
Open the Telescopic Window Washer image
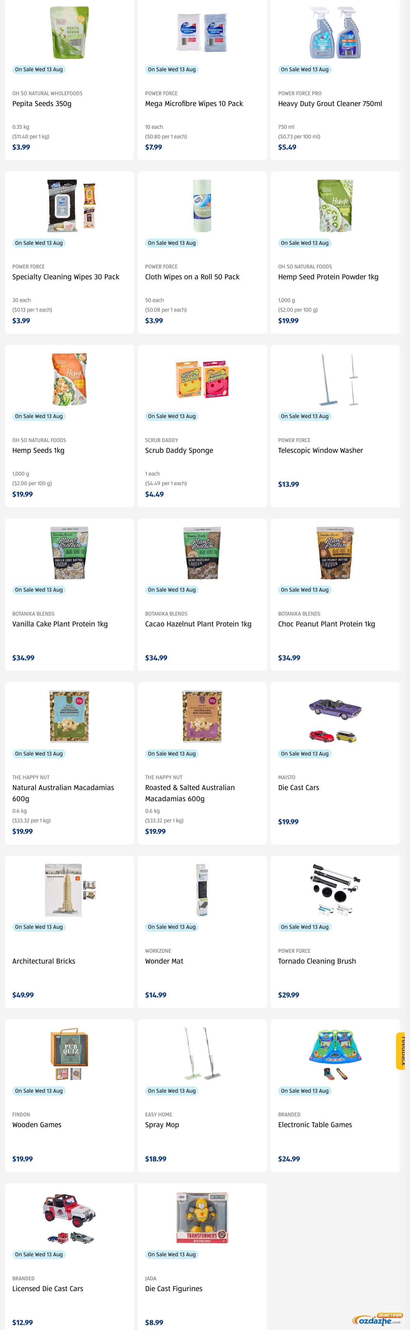[x=335, y=379]
